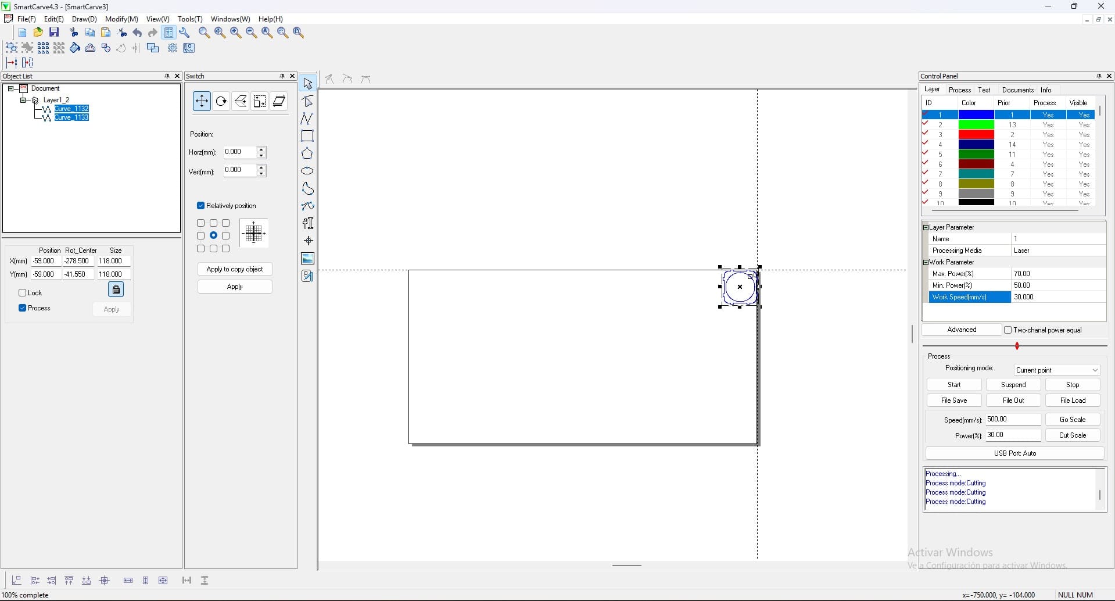Collapse the Layer1_2 tree node
The image size is (1115, 601).
pyautogui.click(x=23, y=100)
